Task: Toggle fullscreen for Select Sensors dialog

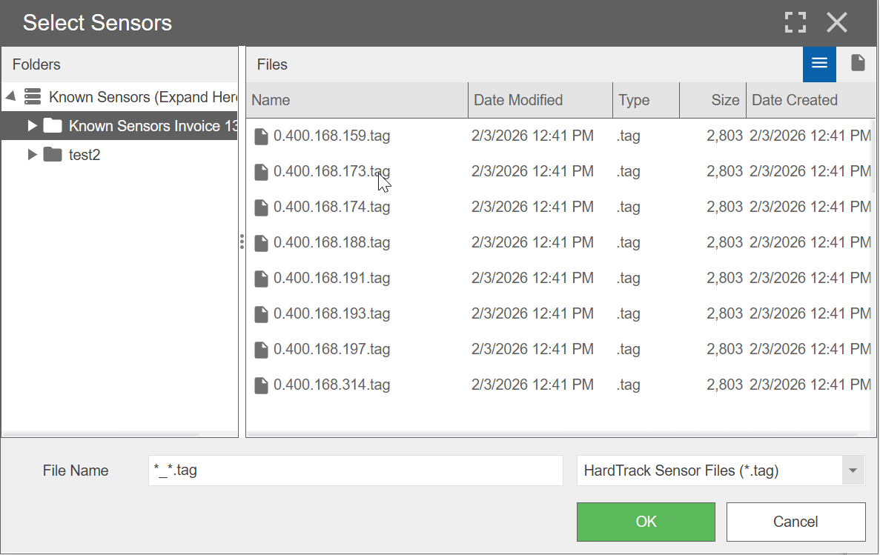Action: point(795,22)
